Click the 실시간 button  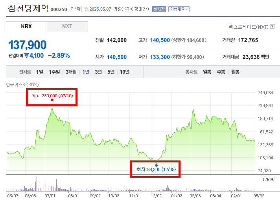(x=159, y=9)
